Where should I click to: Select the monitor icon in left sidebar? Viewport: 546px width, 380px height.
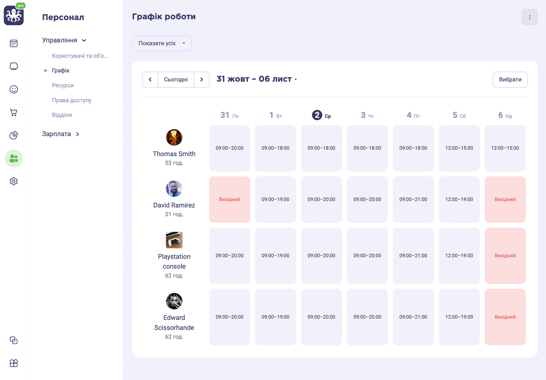pos(13,66)
